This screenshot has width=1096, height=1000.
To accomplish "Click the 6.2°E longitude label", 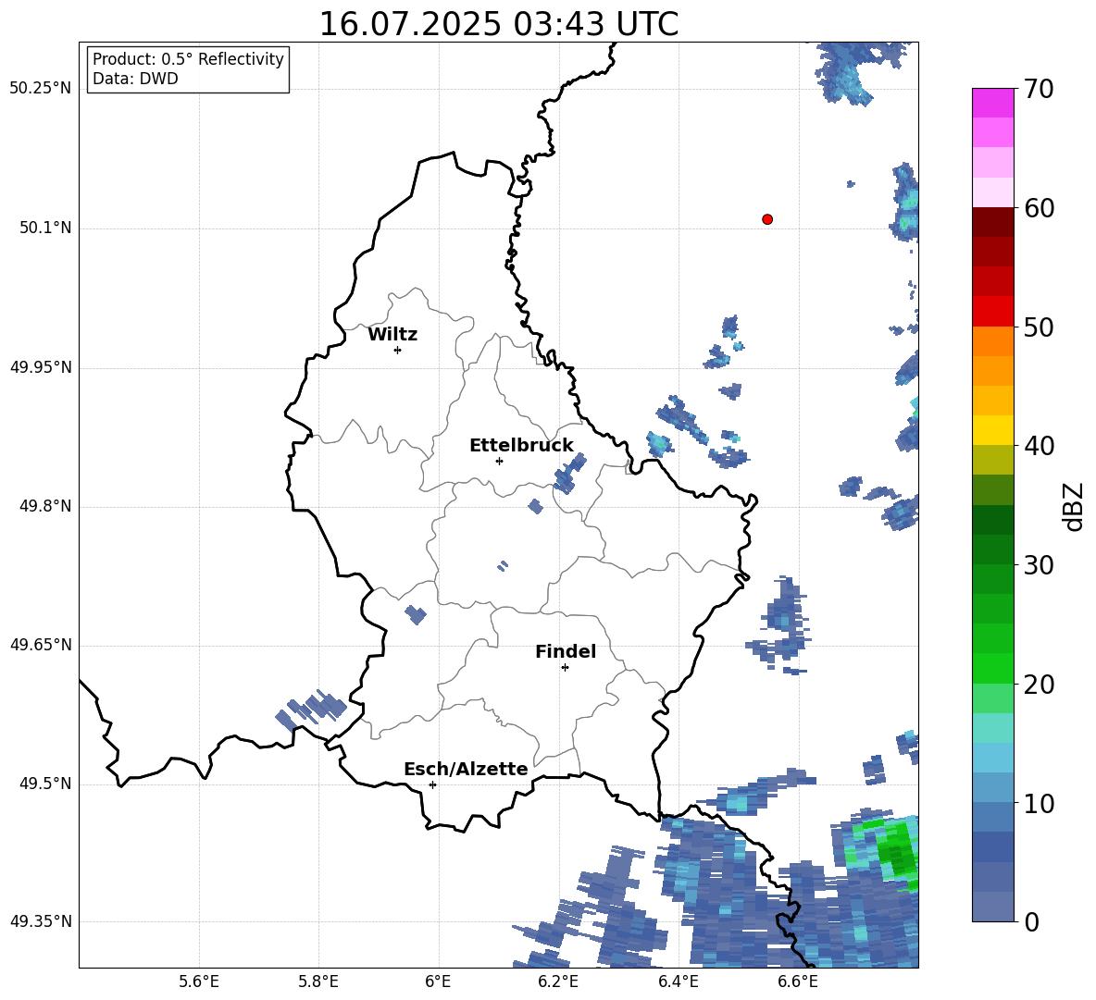I will point(558,981).
